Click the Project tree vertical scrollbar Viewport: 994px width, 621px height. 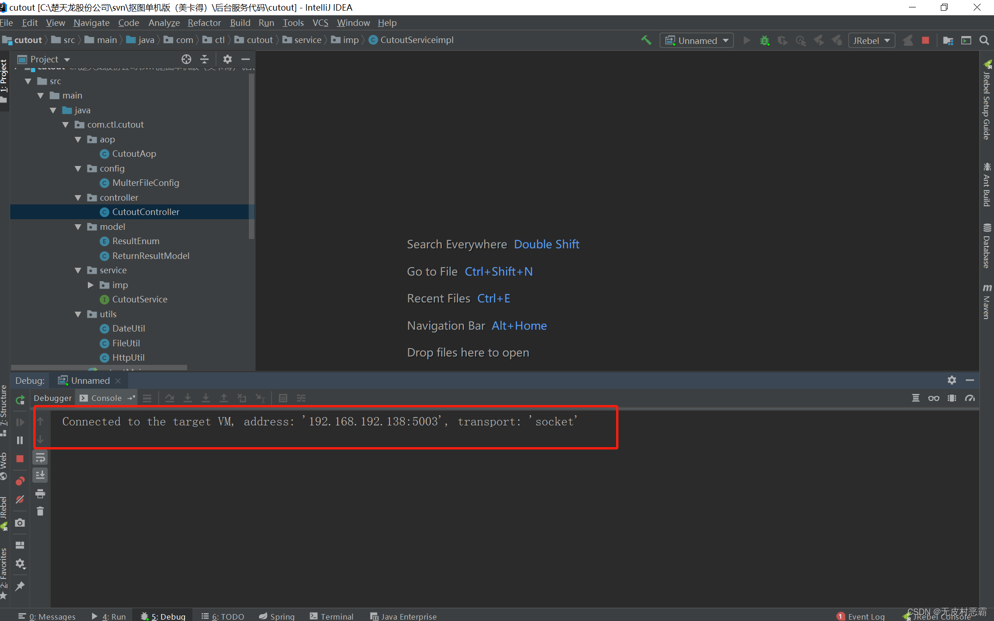click(x=252, y=156)
